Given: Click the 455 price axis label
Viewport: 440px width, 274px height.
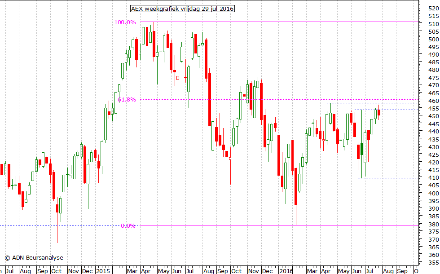Looking at the screenshot, I should (x=434, y=108).
